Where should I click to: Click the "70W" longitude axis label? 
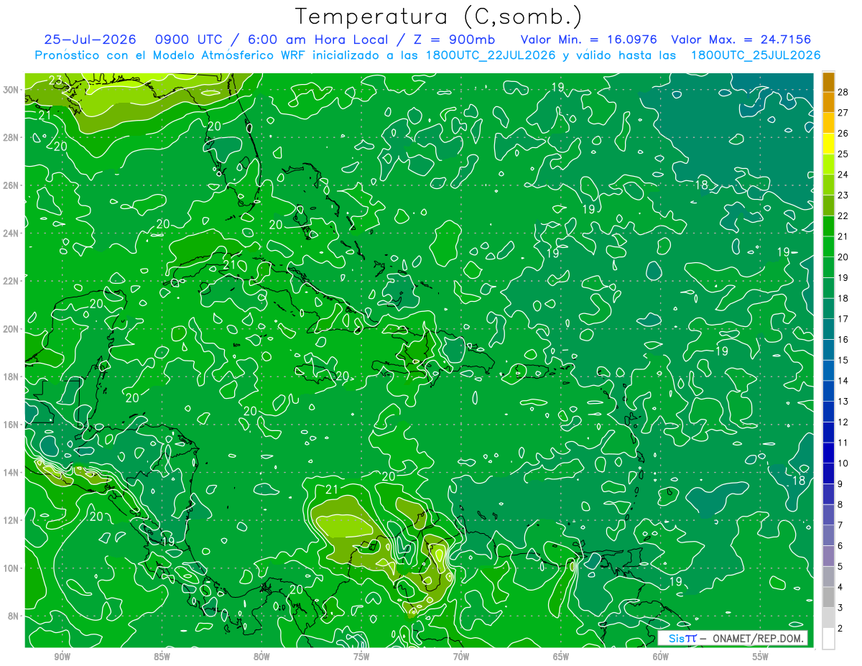(461, 657)
